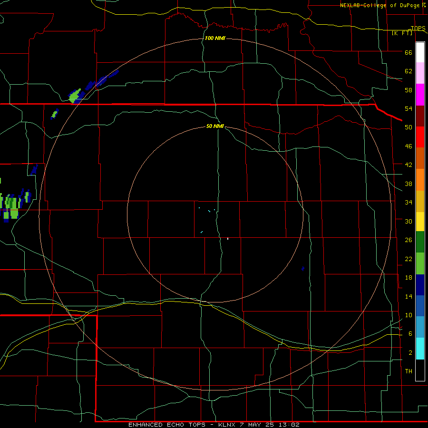Screen dimensions: 428x428
Task: Click the "6" legend value
Action: point(410,334)
